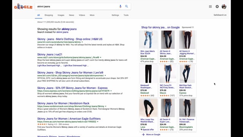Image resolution: width=243 pixels, height=137 pixels.
Task: Open Madewell Roadtripper jeans image
Action: [148, 74]
